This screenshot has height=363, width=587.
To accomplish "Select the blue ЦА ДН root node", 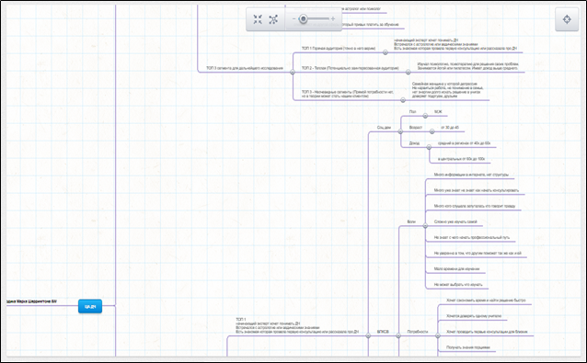I will tap(90, 307).
